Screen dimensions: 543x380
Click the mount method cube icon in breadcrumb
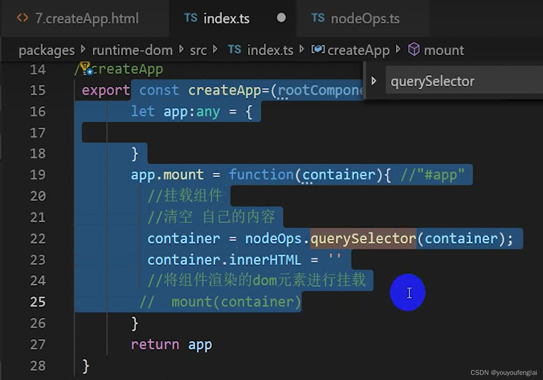click(x=414, y=49)
